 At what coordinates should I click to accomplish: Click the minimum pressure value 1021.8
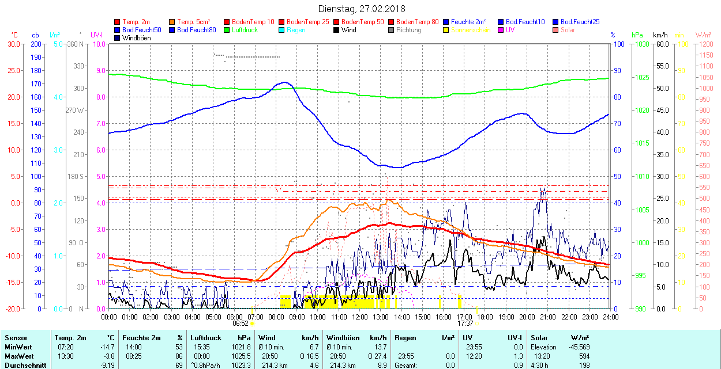[241, 347]
